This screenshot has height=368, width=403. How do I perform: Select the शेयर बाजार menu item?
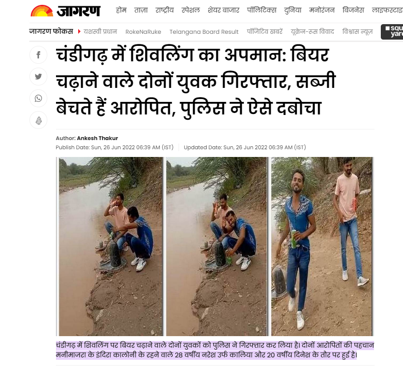point(223,10)
